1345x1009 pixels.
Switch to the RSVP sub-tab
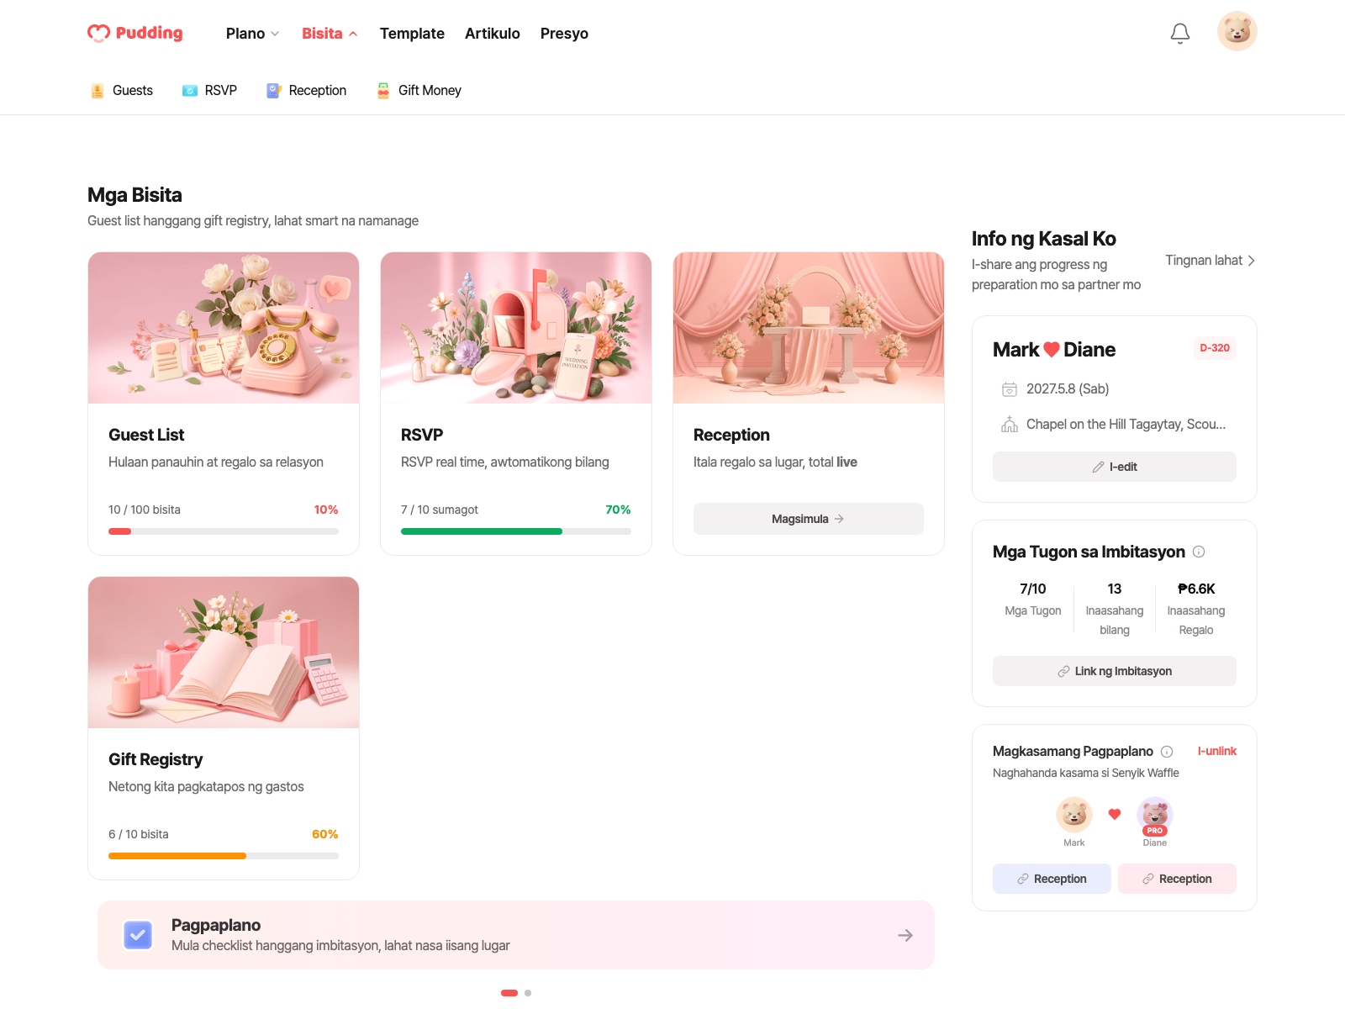coord(209,91)
